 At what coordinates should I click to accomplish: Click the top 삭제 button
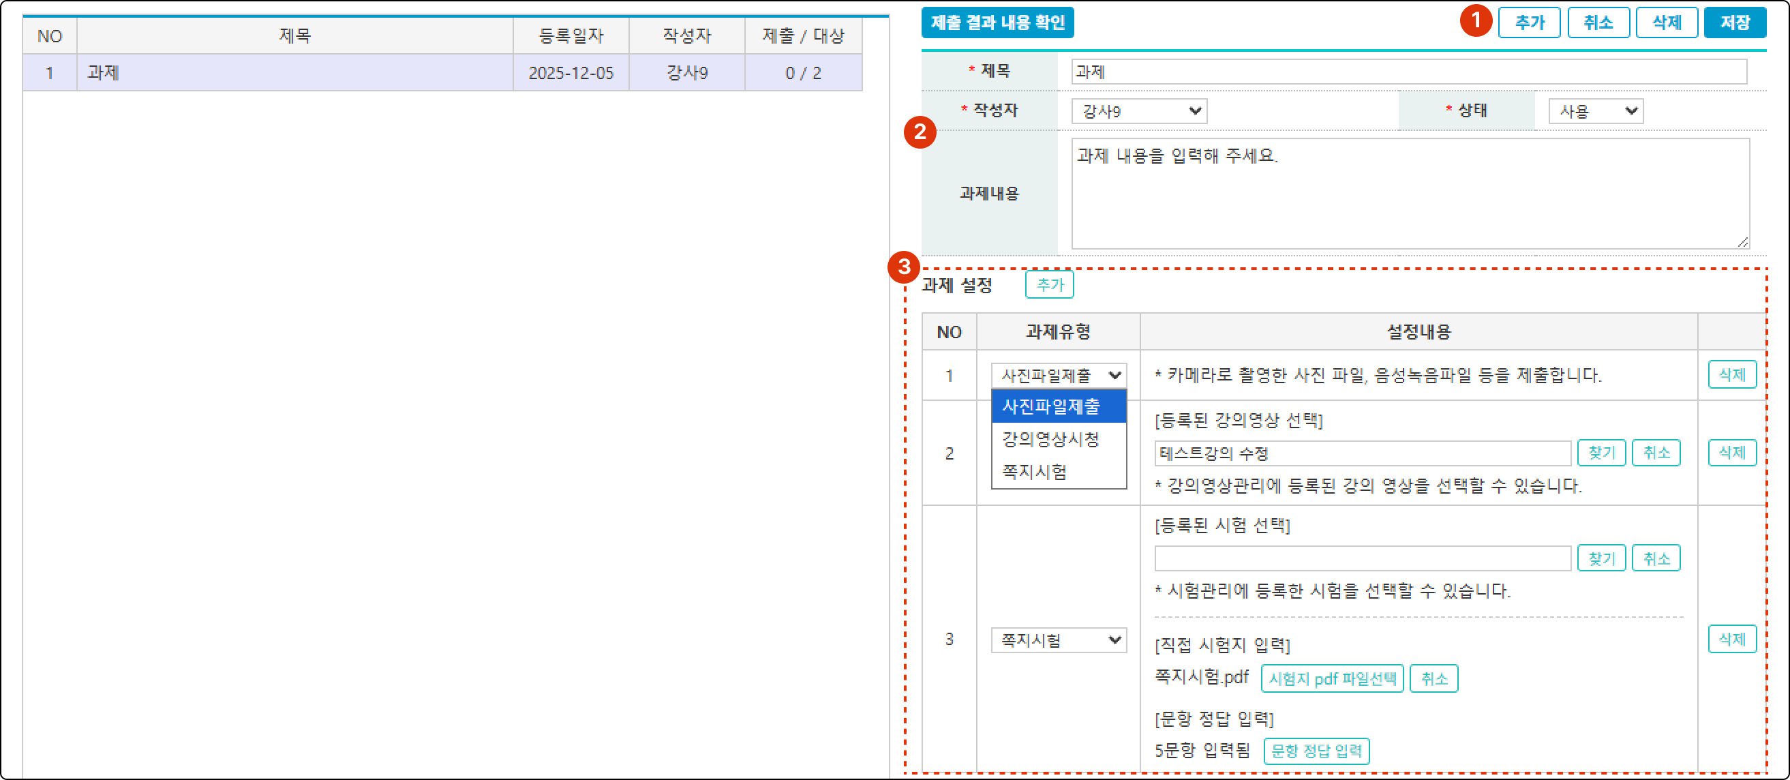click(1667, 23)
